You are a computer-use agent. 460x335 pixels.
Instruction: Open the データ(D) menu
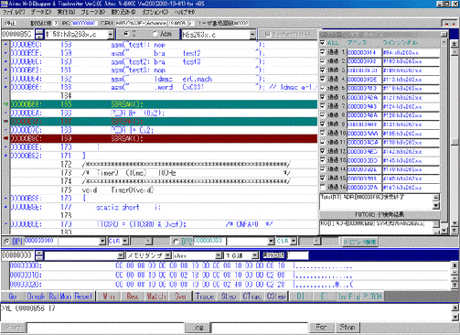(41, 12)
